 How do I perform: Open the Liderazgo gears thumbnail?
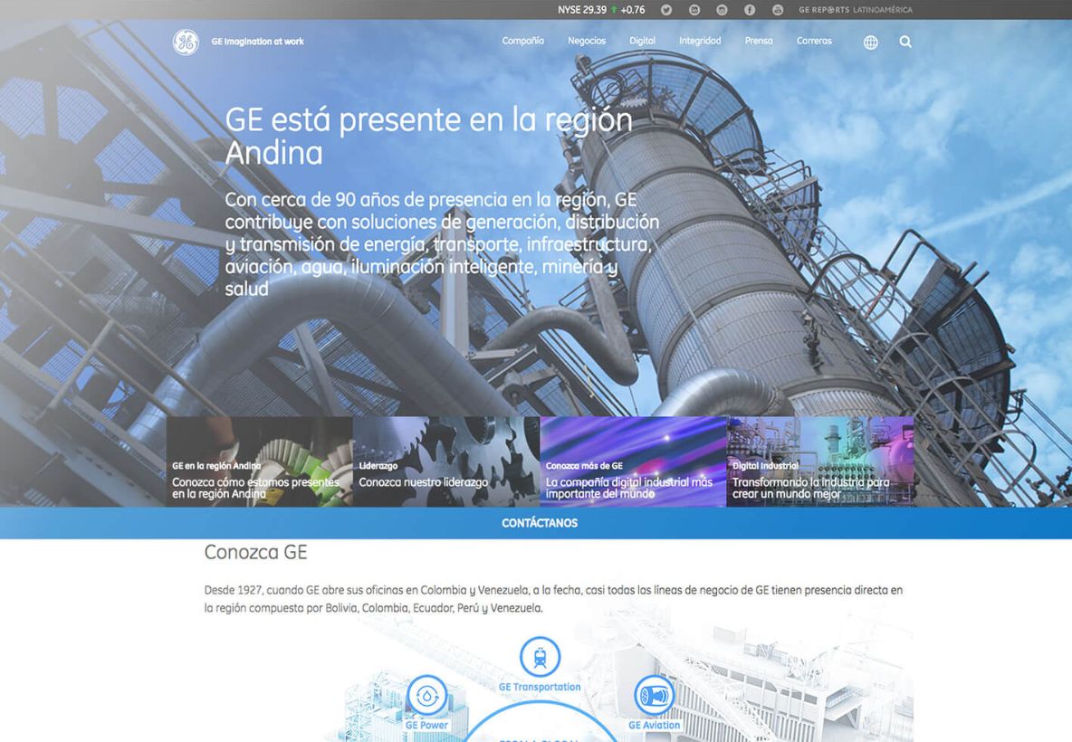click(x=445, y=461)
